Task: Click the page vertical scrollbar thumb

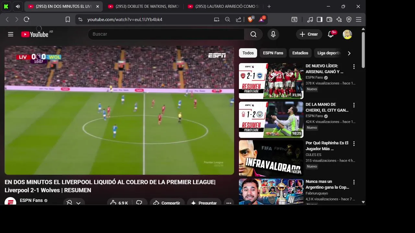Action: pyautogui.click(x=363, y=50)
